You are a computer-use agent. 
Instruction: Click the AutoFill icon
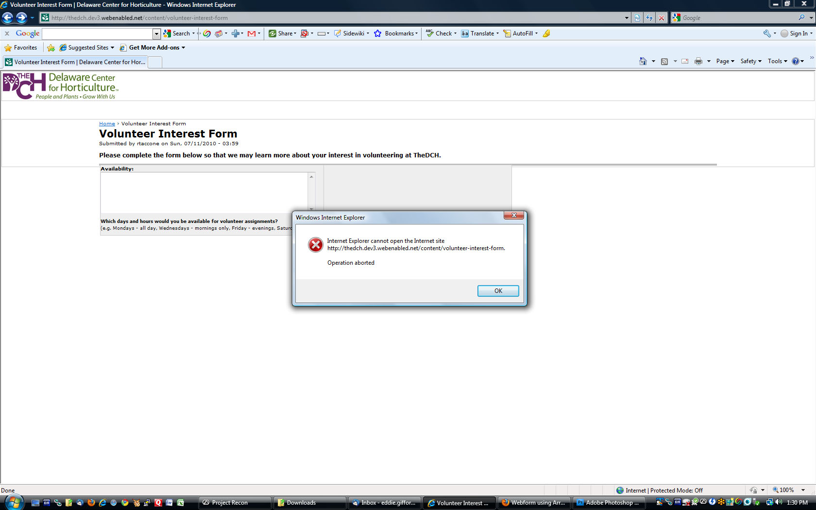pos(507,34)
